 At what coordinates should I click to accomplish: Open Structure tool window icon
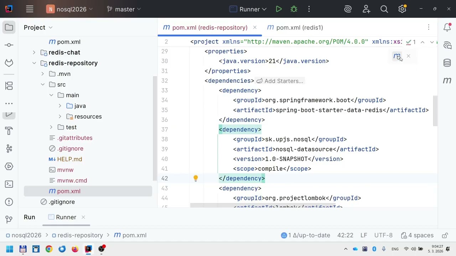pyautogui.click(x=9, y=86)
